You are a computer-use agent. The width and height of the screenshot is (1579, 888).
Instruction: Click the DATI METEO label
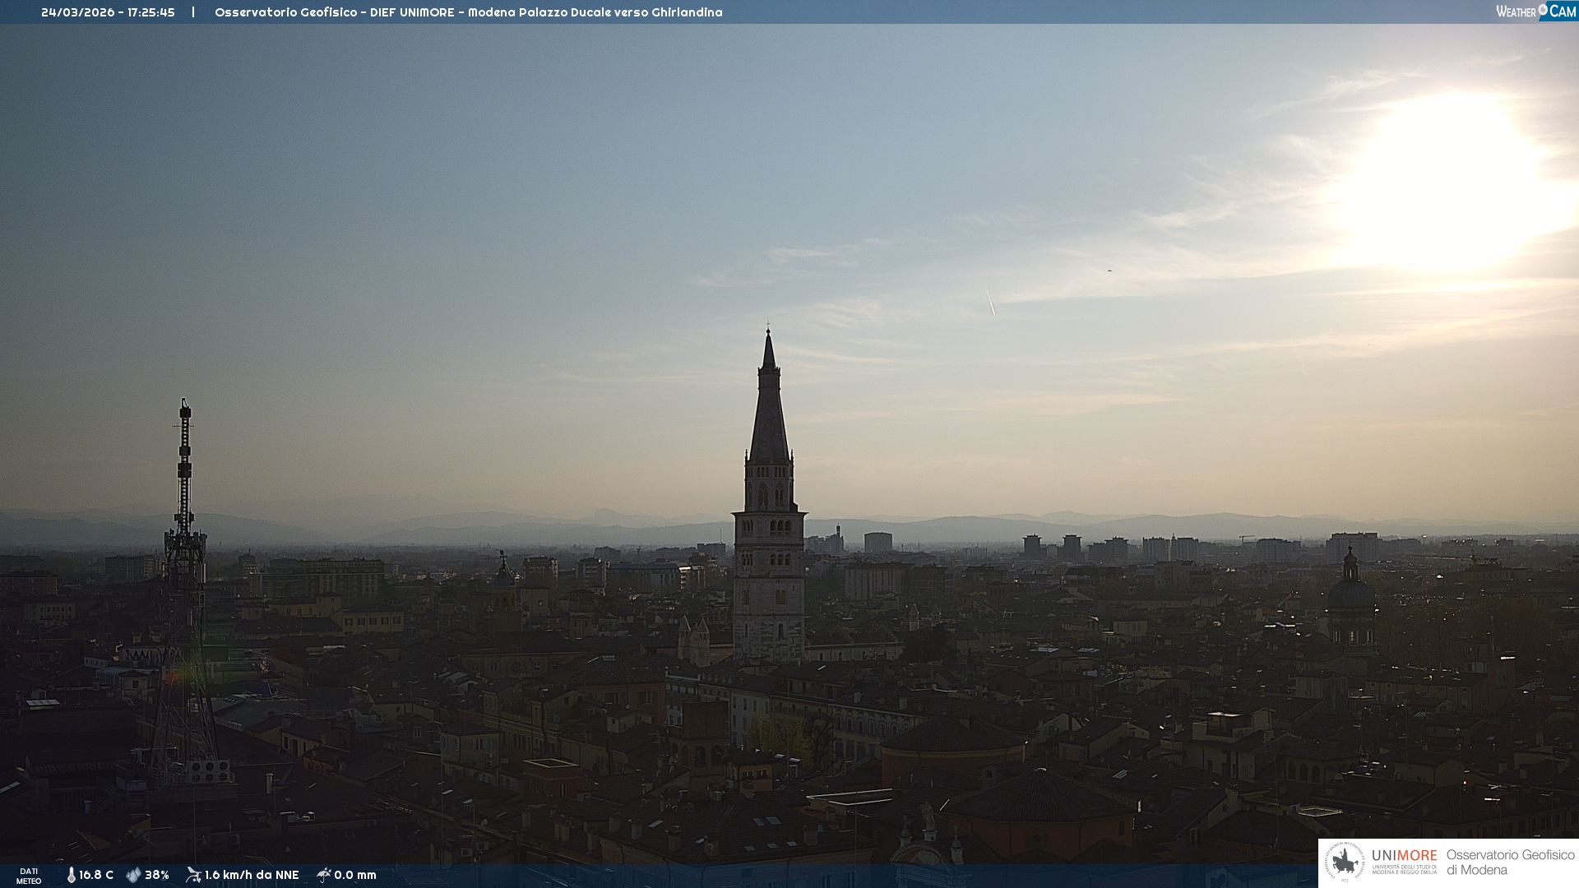[x=29, y=876]
